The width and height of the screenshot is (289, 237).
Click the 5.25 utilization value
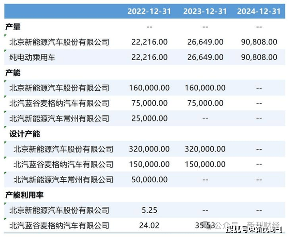(x=149, y=210)
